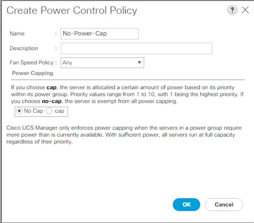Close the Create Power Control Policy dialog

[245, 10]
